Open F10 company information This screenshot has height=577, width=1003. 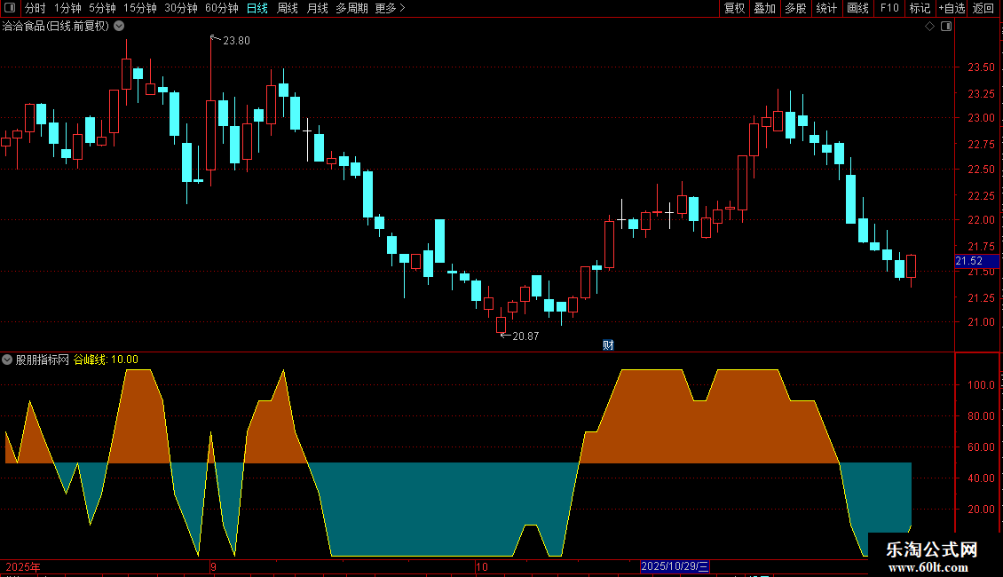889,8
